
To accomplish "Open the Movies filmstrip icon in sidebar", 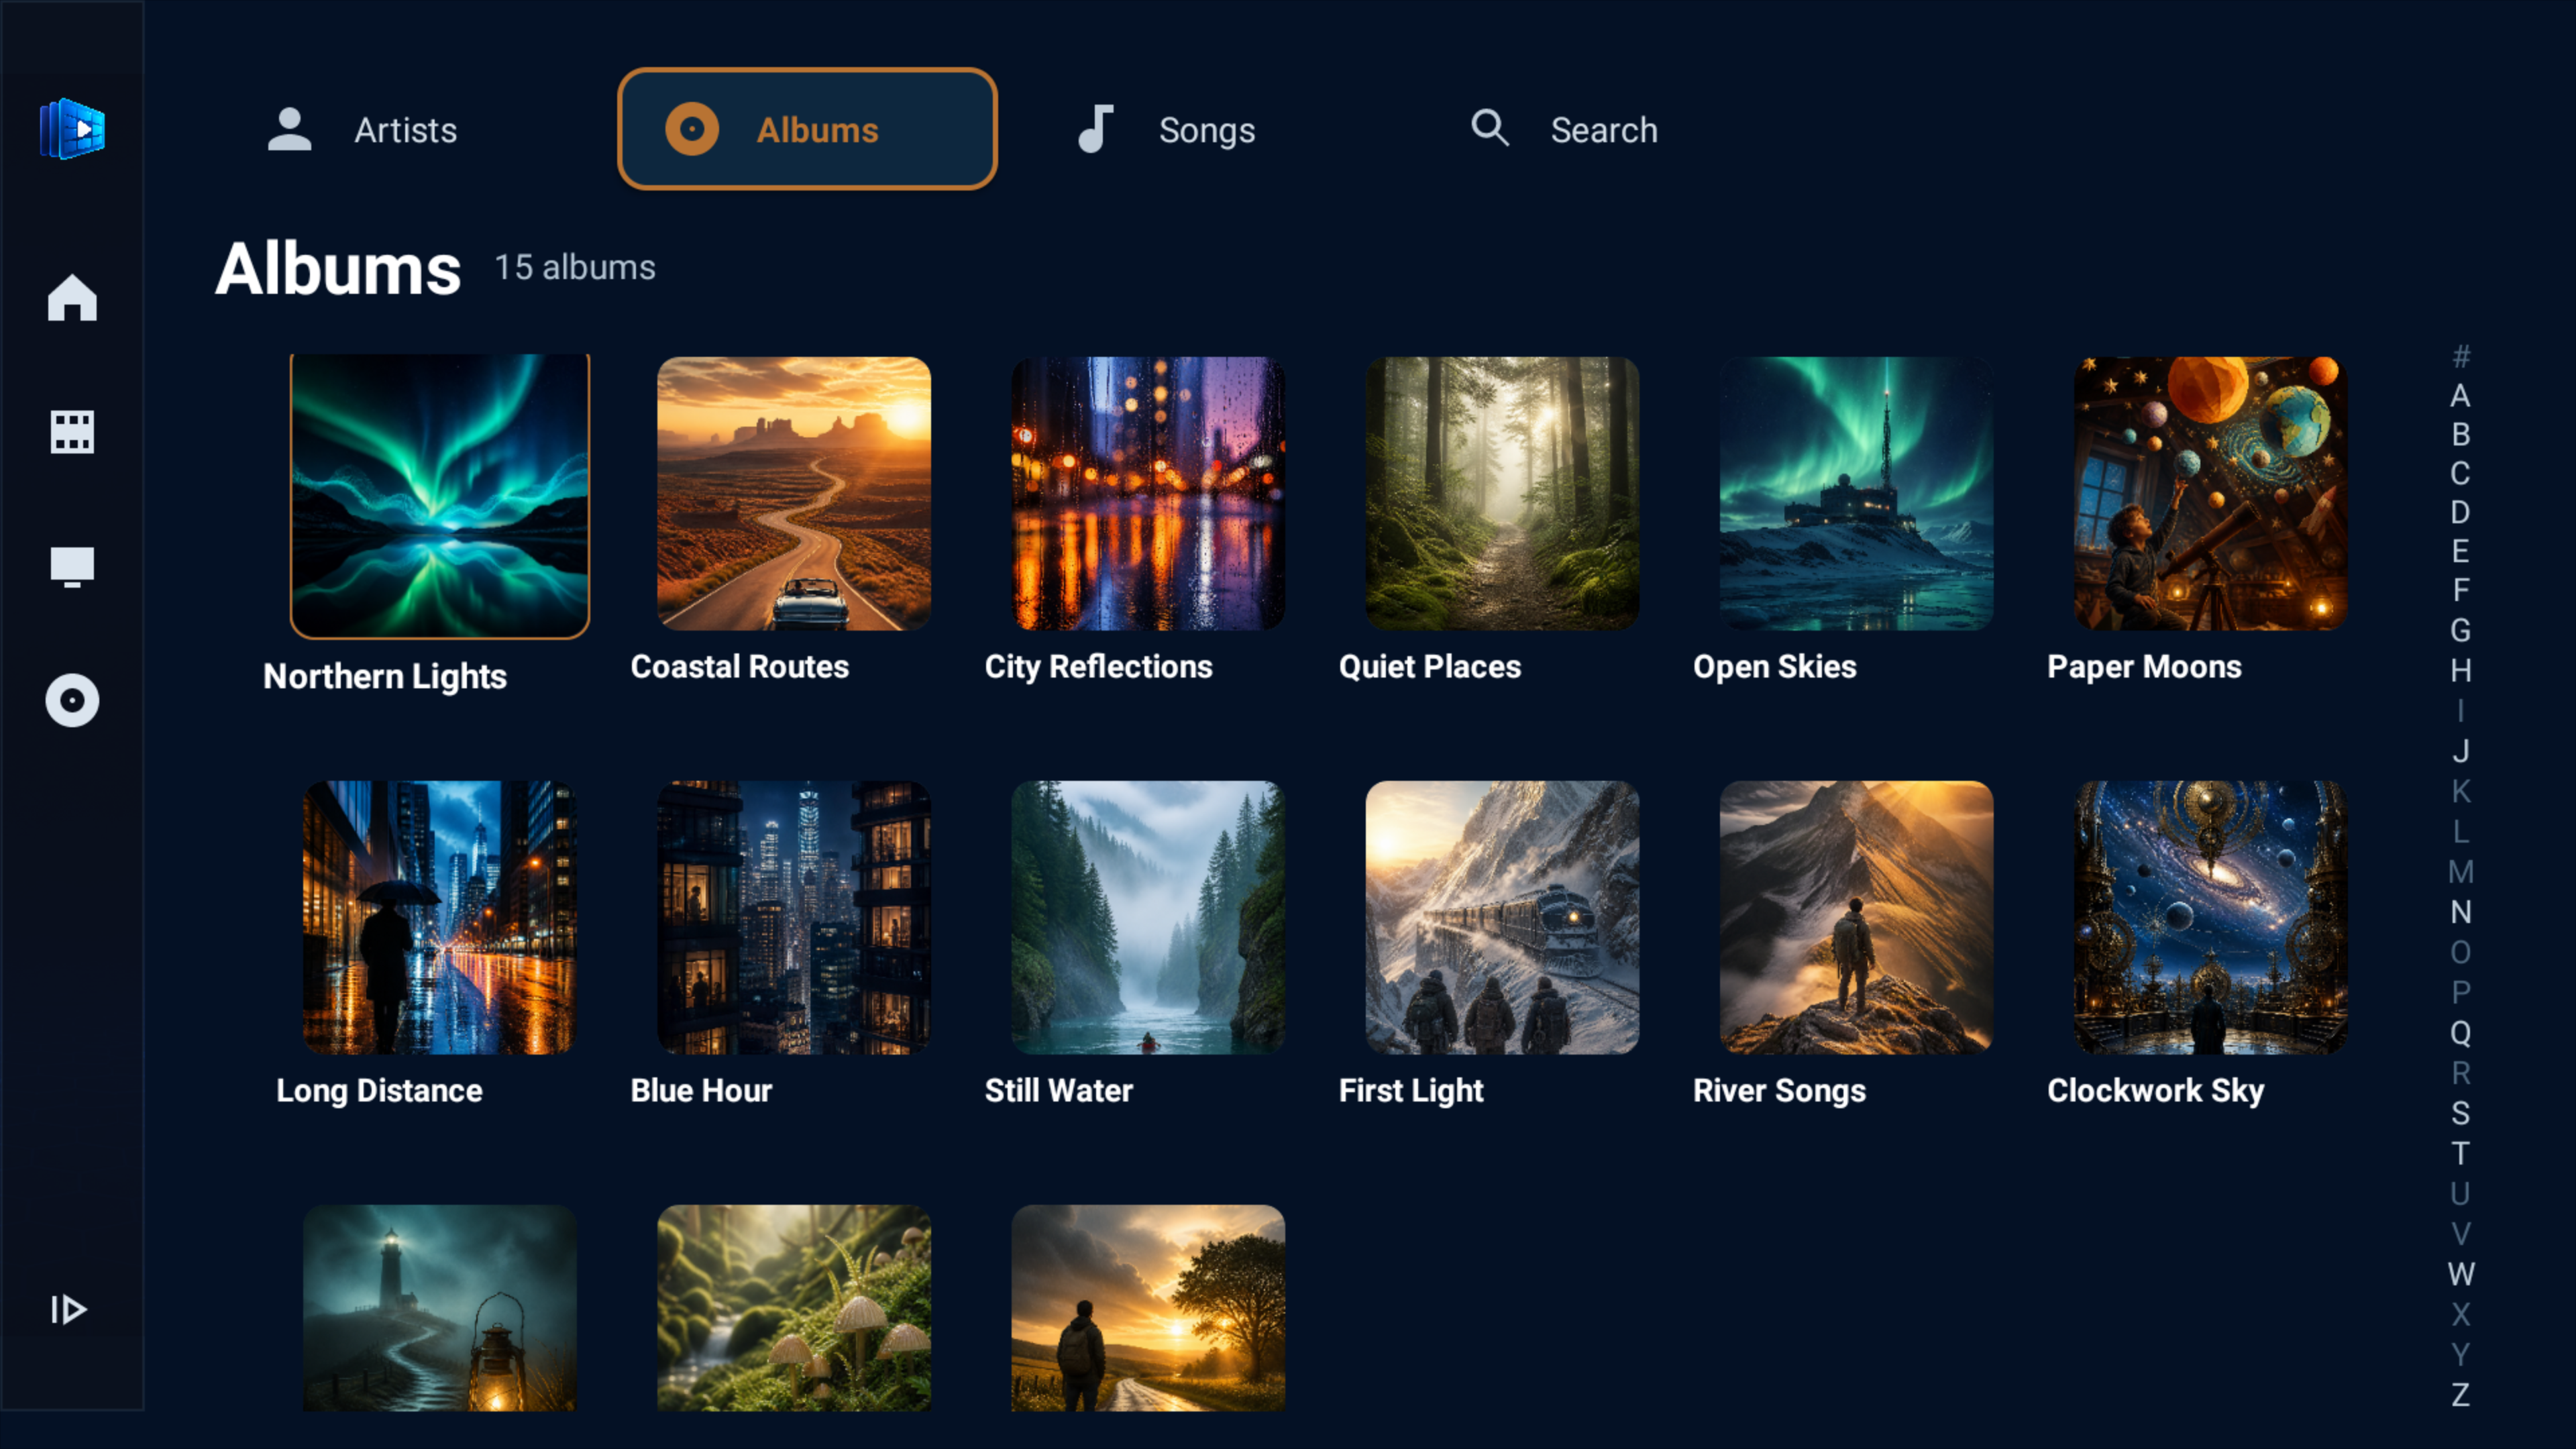I will click(72, 432).
